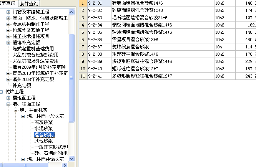Expand the 青岛2010年砌筑施工补充定额 node

8,73
